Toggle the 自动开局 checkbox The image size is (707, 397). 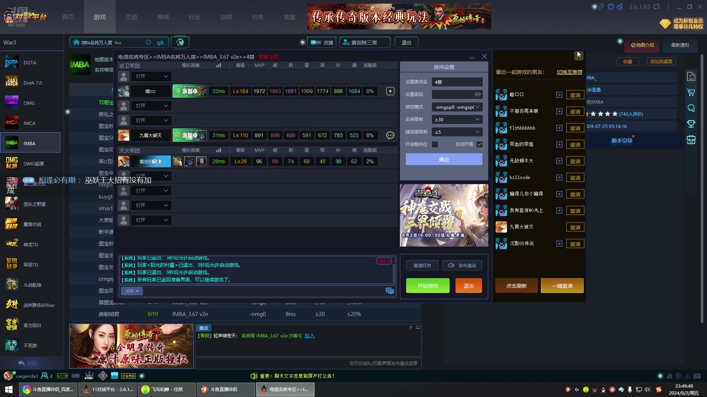pyautogui.click(x=479, y=144)
